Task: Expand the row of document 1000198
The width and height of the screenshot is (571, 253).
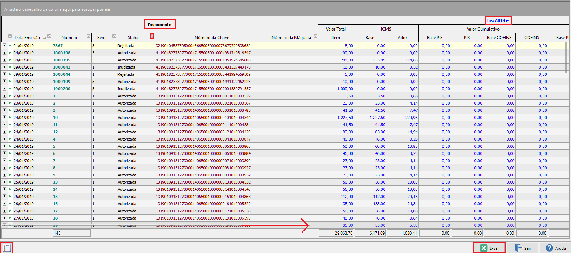Action: coord(4,53)
